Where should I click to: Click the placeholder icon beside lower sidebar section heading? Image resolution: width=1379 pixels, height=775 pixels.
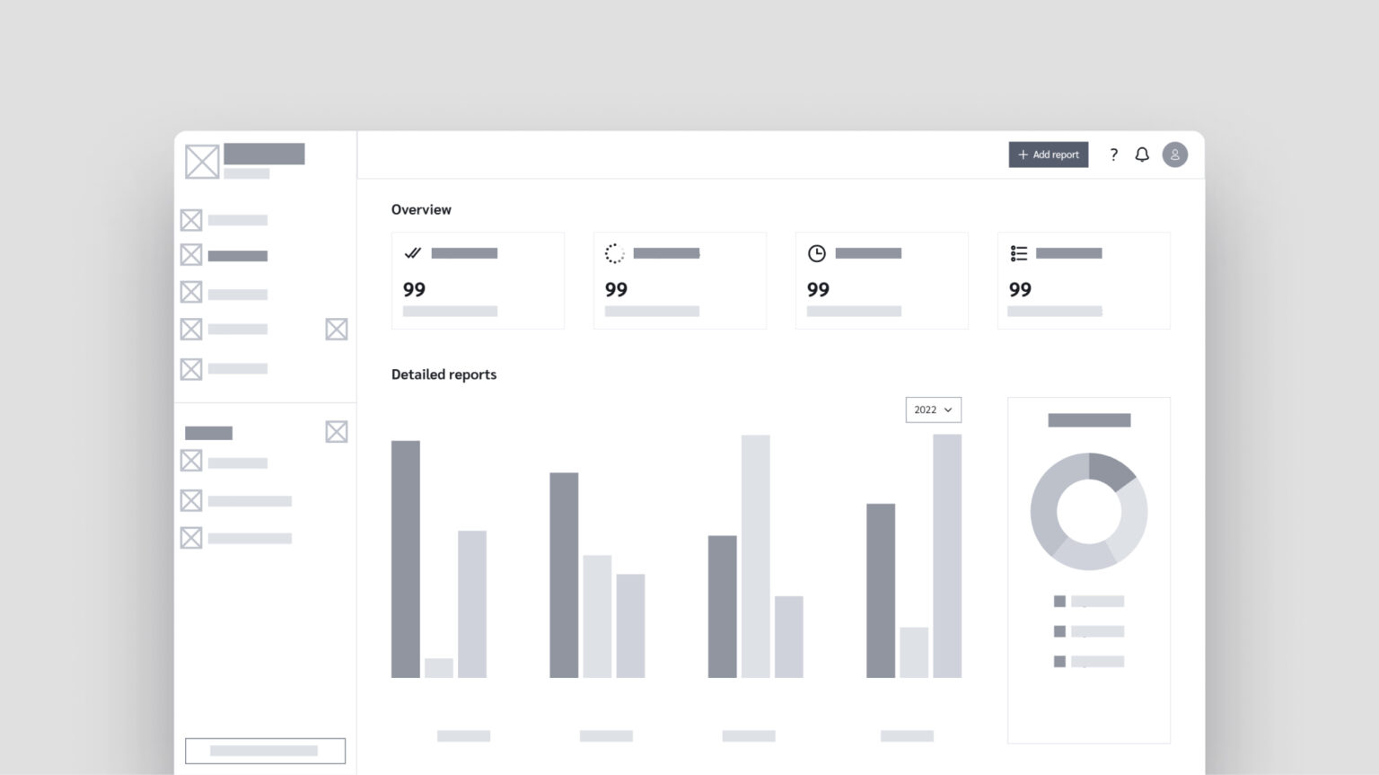coord(337,432)
